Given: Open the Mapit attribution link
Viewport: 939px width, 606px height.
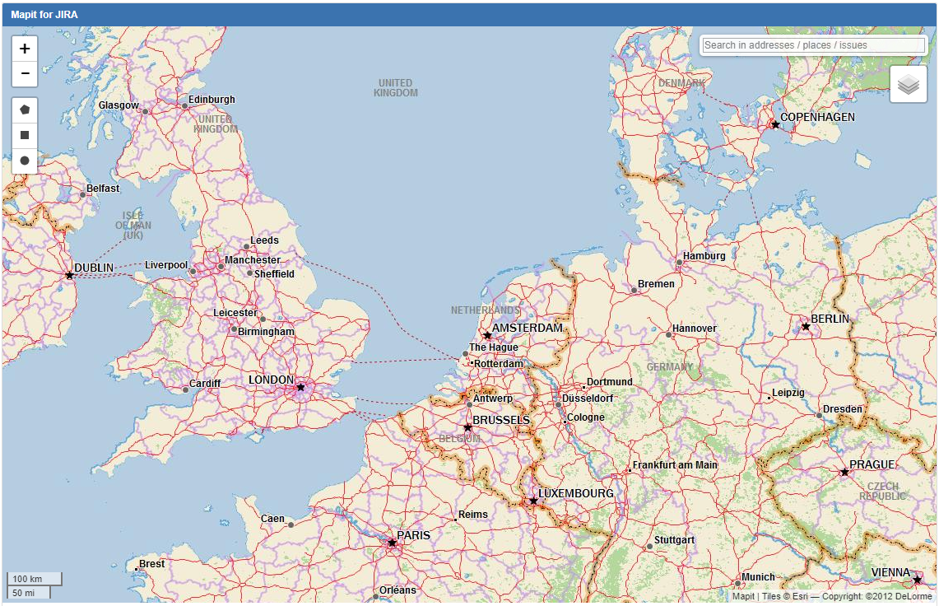Looking at the screenshot, I should tap(743, 597).
